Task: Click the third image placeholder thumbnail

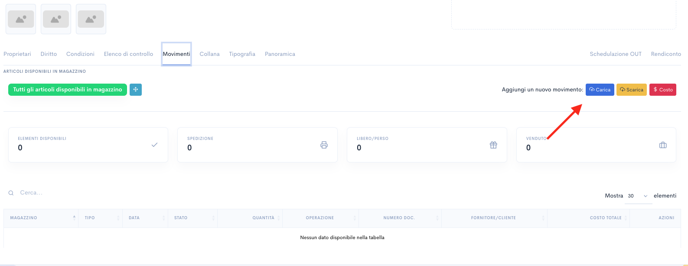Action: (x=91, y=19)
